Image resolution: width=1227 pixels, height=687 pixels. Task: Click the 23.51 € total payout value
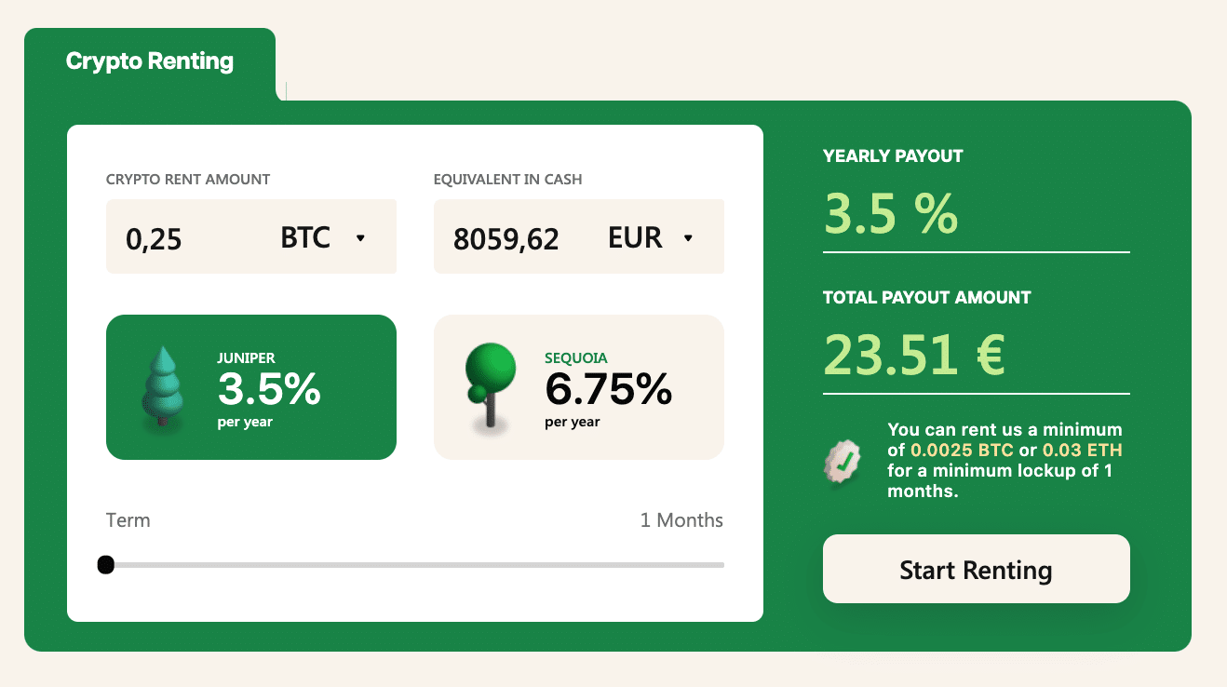tap(914, 354)
